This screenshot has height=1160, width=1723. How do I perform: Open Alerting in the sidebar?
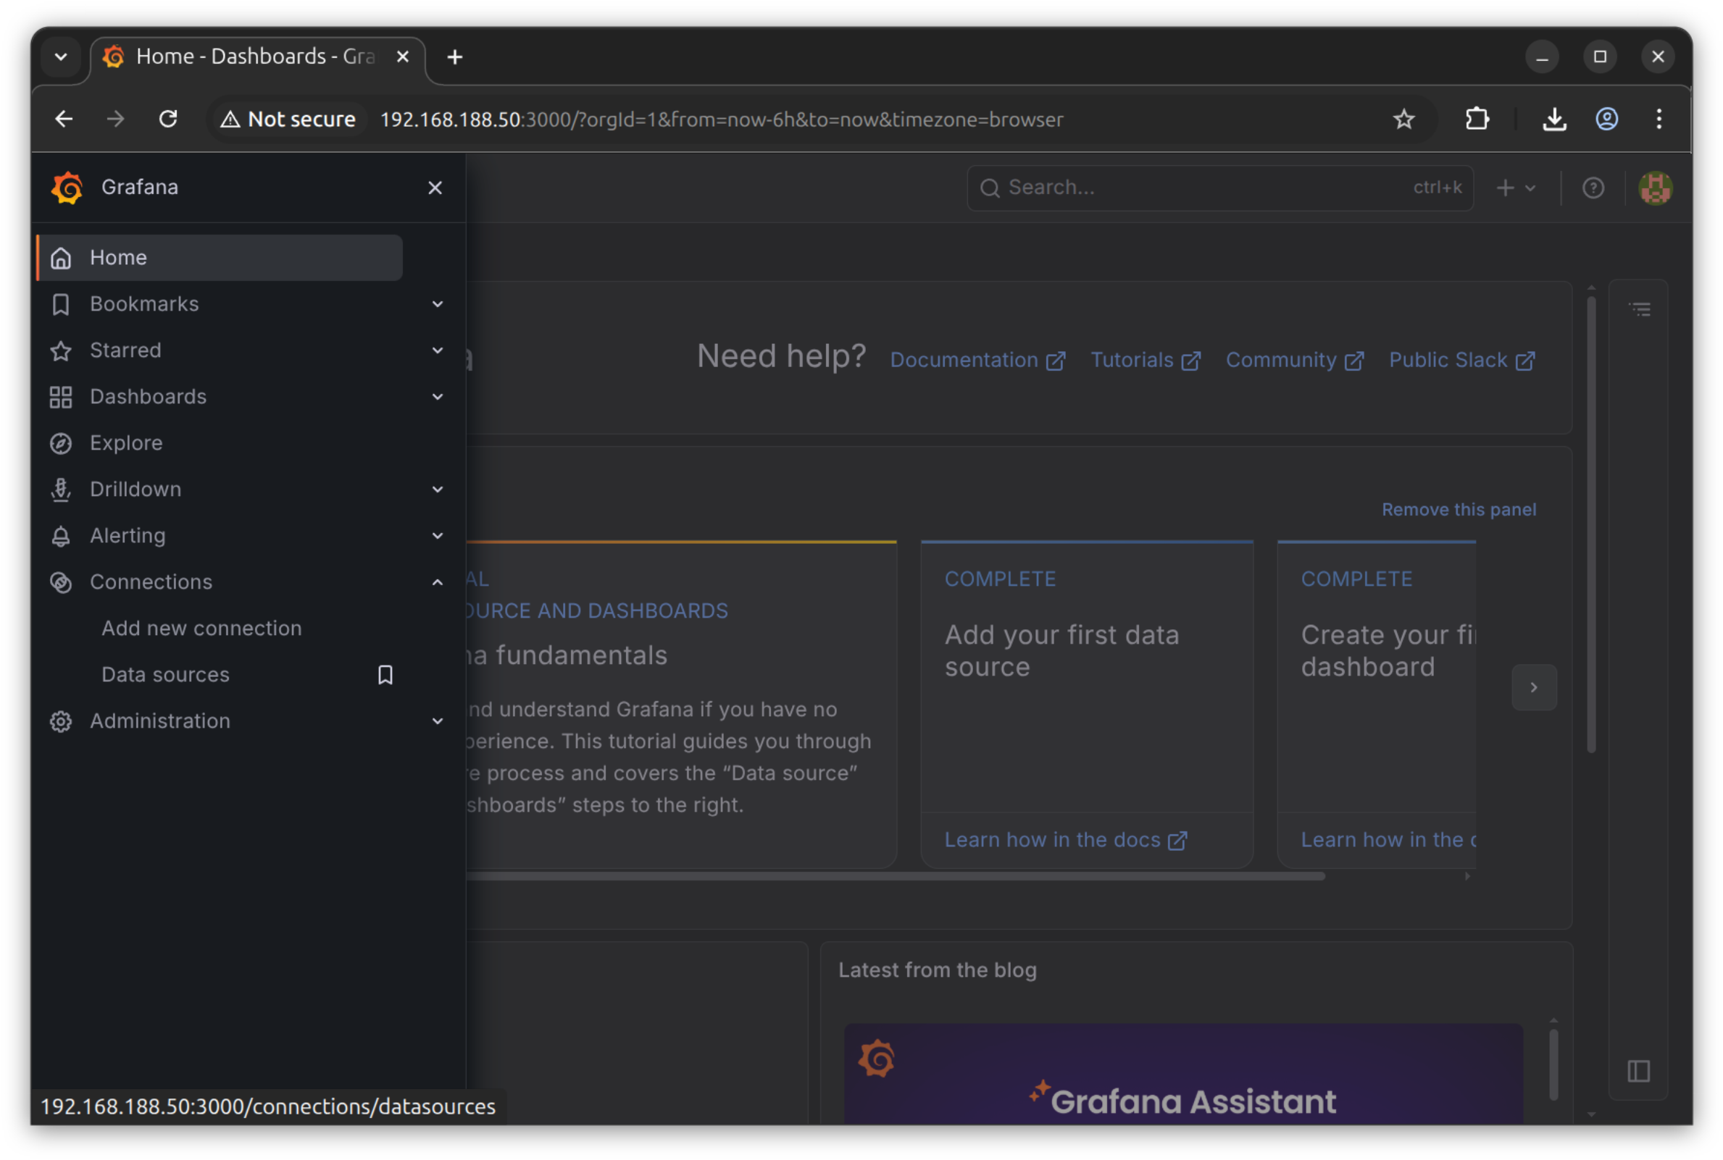(x=128, y=536)
